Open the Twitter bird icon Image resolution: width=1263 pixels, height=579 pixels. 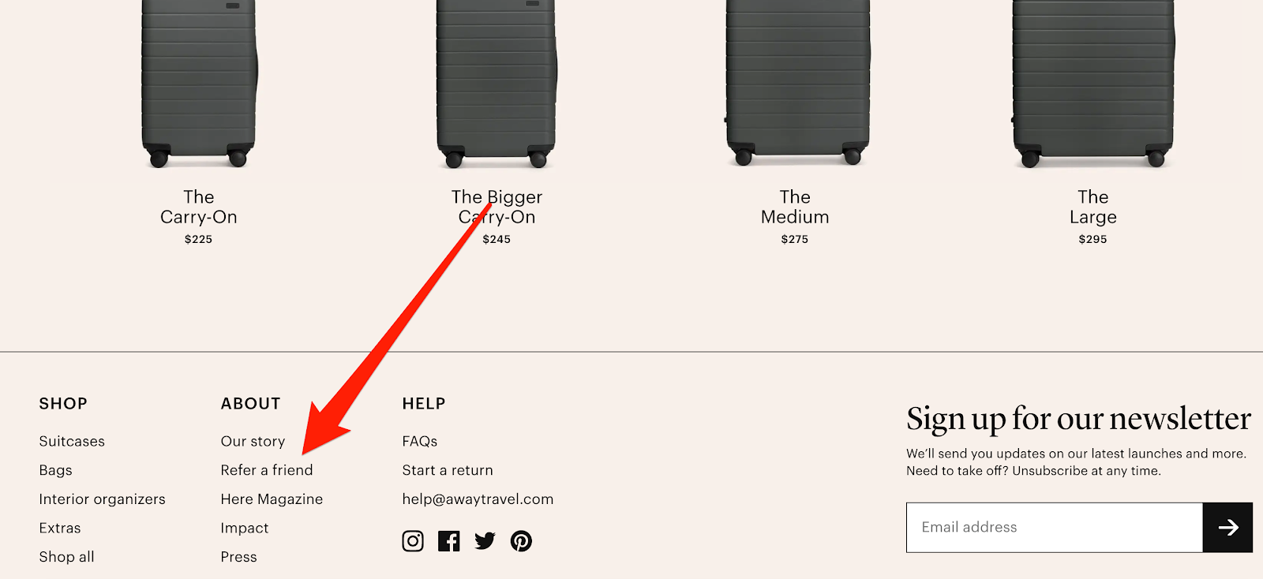(485, 541)
